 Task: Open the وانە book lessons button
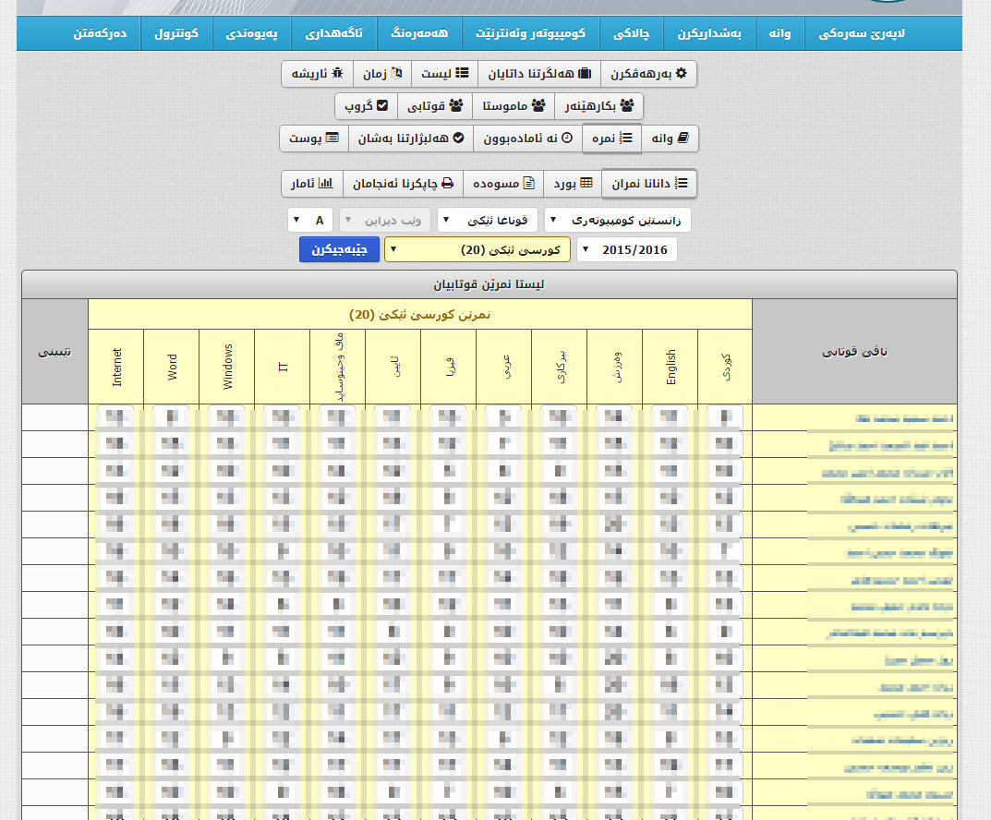[670, 139]
